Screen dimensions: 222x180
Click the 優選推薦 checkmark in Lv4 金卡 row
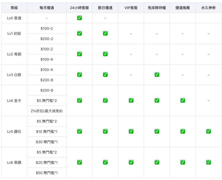pos(183,100)
